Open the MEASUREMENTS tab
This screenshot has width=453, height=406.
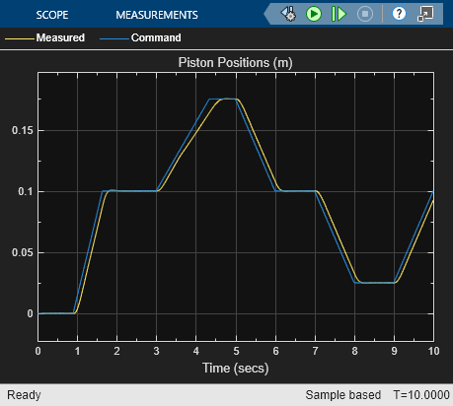[157, 15]
